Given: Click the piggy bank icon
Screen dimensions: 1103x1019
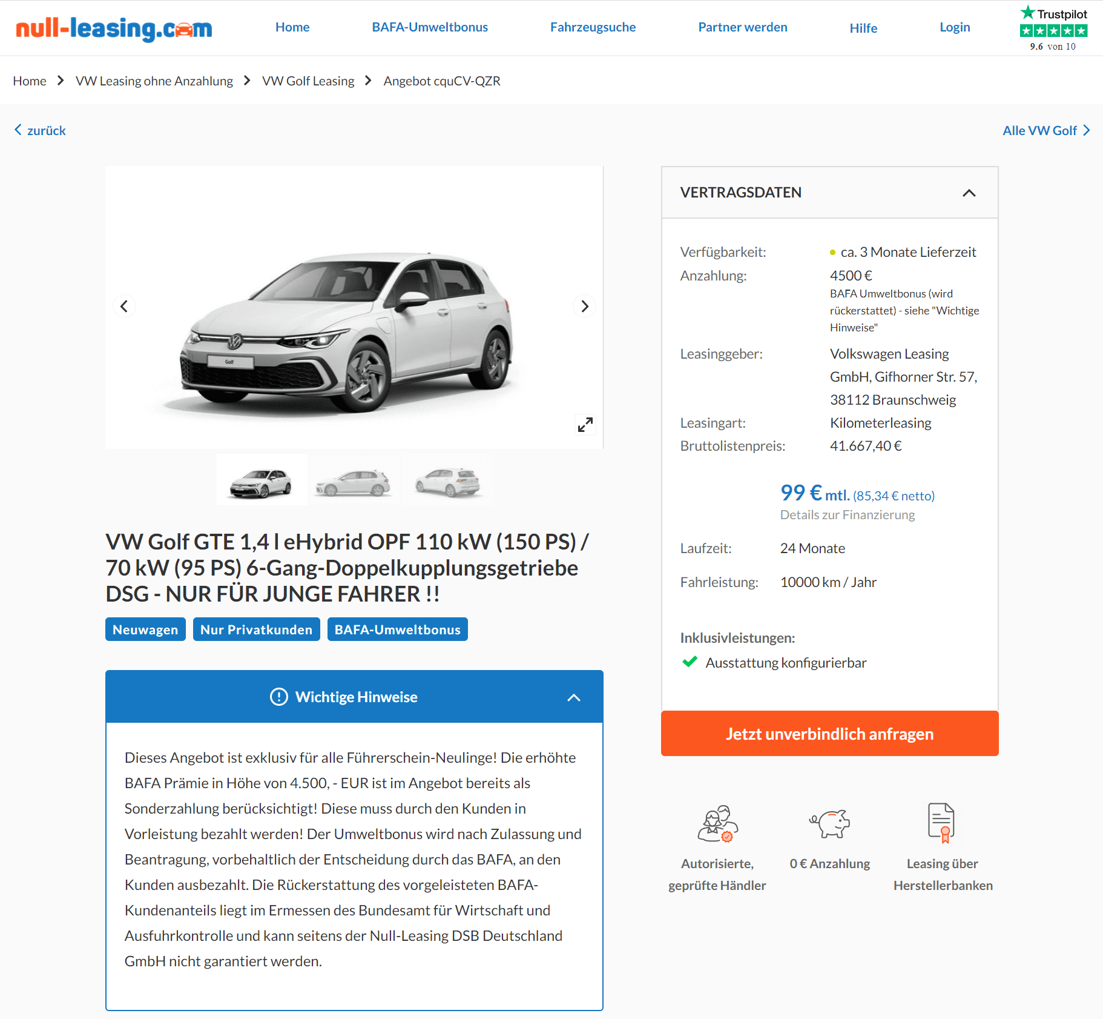Looking at the screenshot, I should pos(830,823).
